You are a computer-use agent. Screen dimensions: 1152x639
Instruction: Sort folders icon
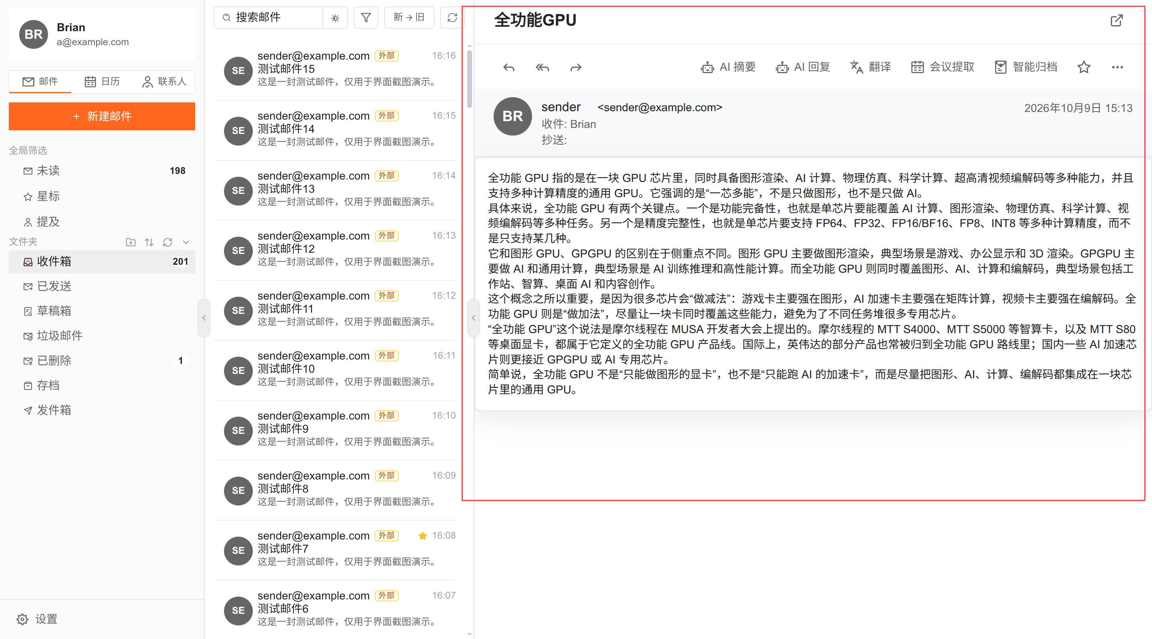coord(149,242)
